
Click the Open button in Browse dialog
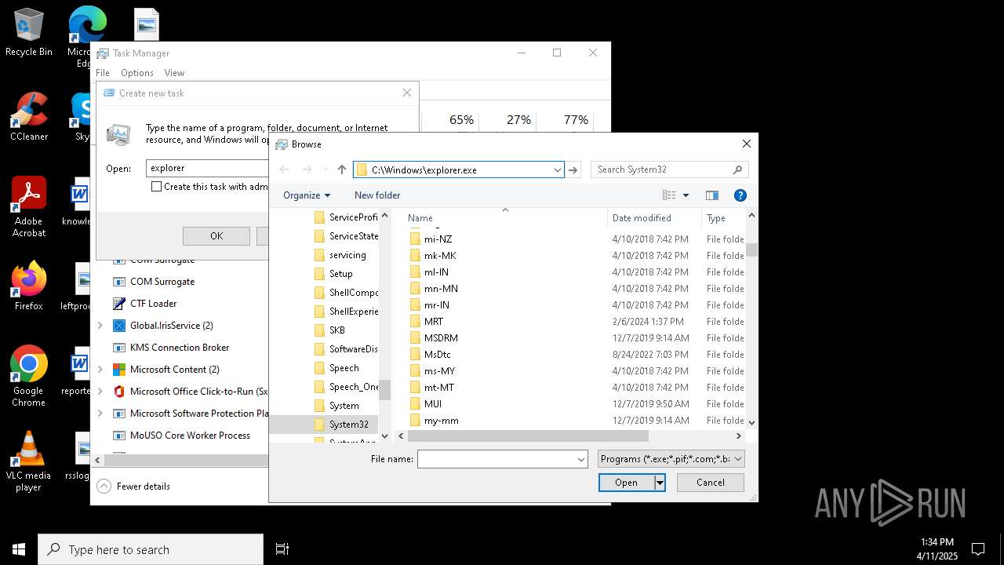point(626,483)
